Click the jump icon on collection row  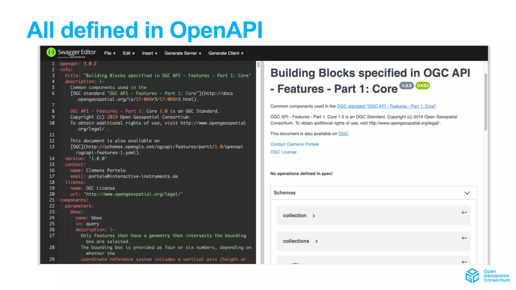[464, 212]
